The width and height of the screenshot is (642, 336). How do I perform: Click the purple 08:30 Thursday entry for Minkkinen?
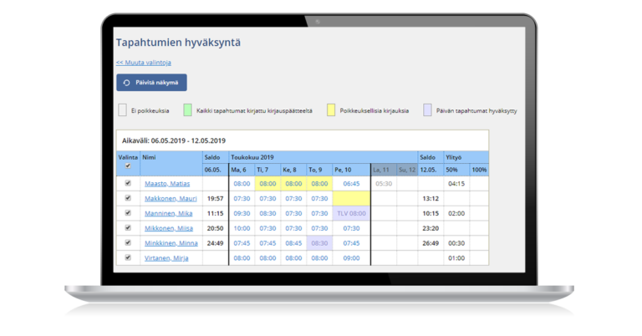tap(319, 243)
